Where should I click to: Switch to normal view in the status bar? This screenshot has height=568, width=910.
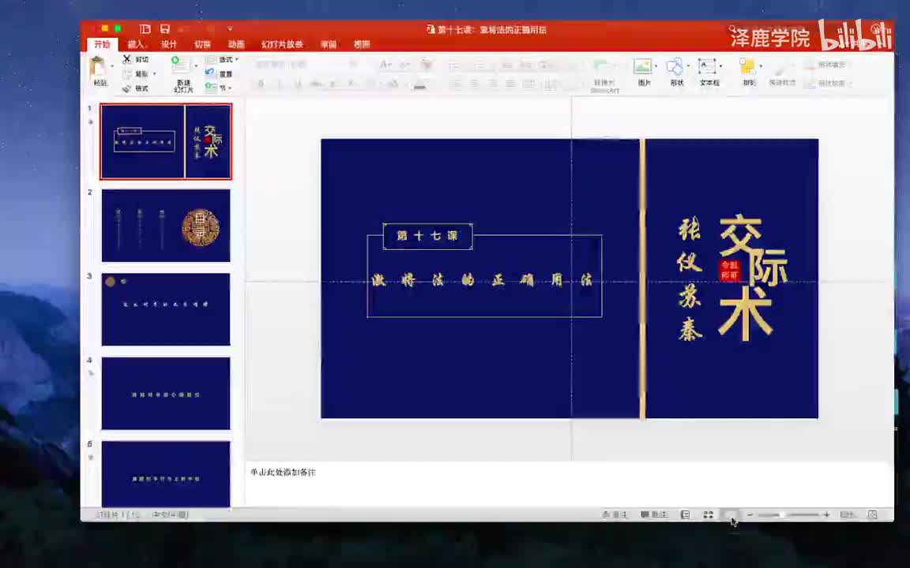[x=686, y=514]
